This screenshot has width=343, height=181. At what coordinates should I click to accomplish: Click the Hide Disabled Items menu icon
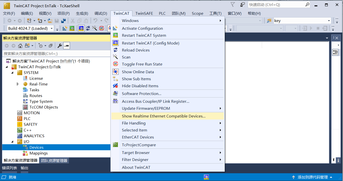115,86
